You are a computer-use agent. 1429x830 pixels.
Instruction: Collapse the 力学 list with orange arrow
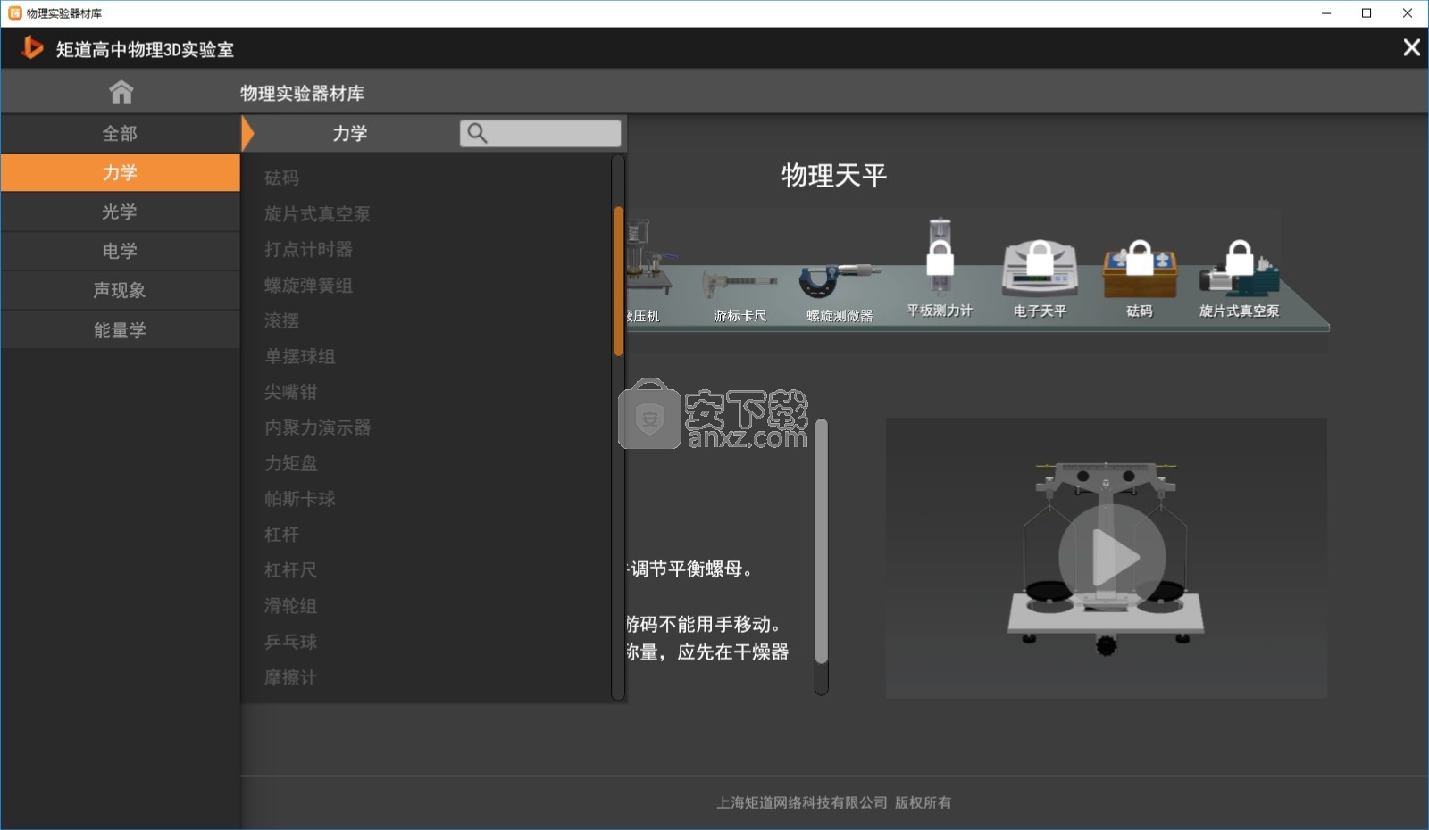point(247,134)
